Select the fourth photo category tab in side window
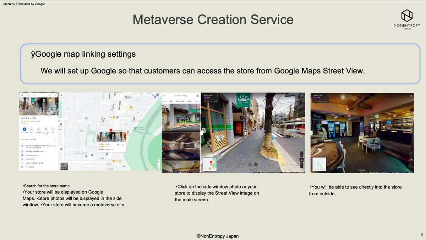Screen dimensions: 426x240 click(189, 102)
